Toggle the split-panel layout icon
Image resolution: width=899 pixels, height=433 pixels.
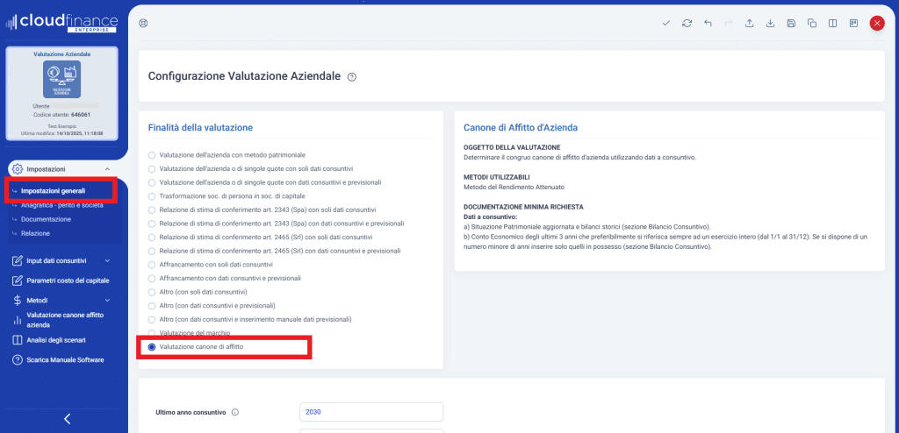[x=832, y=23]
